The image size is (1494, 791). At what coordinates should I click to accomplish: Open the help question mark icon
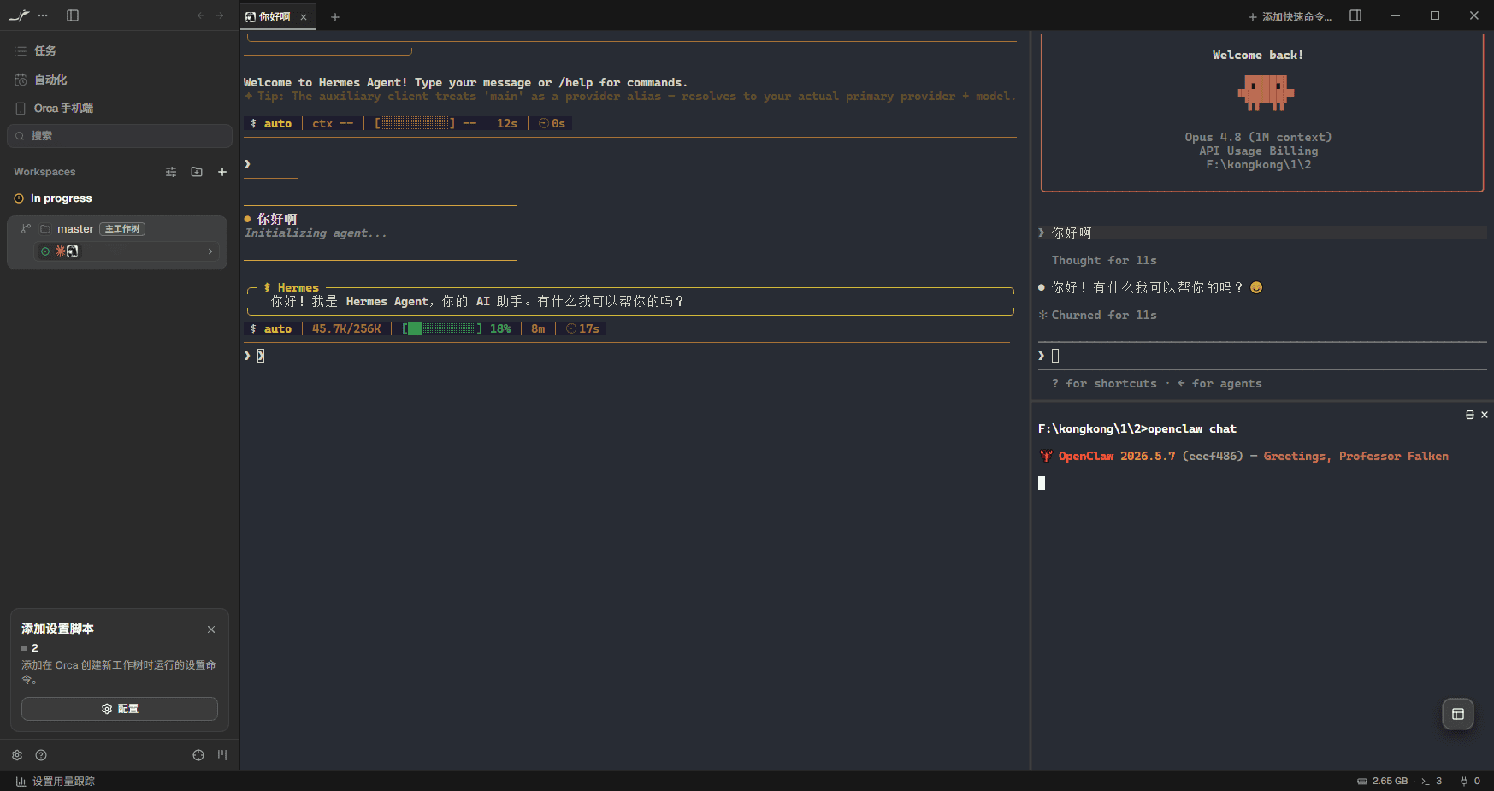(x=41, y=755)
